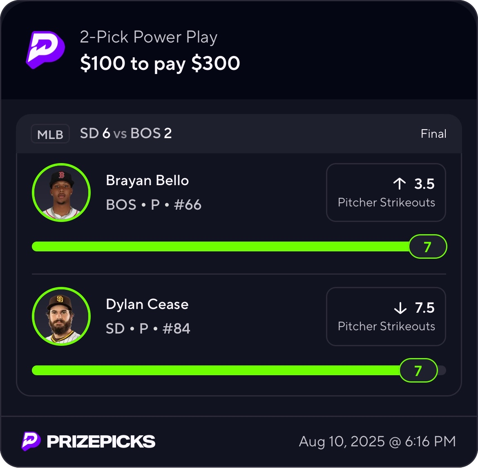Click Brayan Bello's green strikeout progress bar
This screenshot has width=478, height=468.
click(221, 246)
